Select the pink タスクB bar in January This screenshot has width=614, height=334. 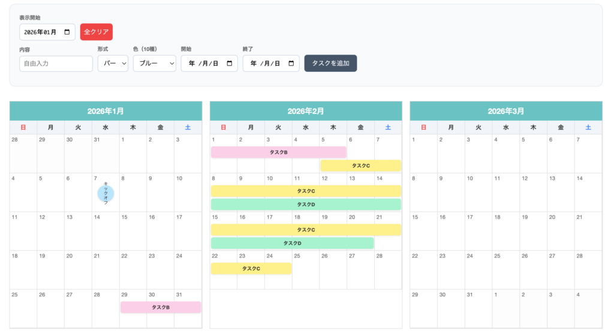click(160, 307)
